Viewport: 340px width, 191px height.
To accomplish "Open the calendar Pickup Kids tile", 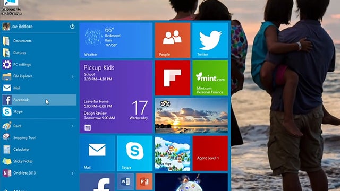I will pyautogui.click(x=116, y=97).
